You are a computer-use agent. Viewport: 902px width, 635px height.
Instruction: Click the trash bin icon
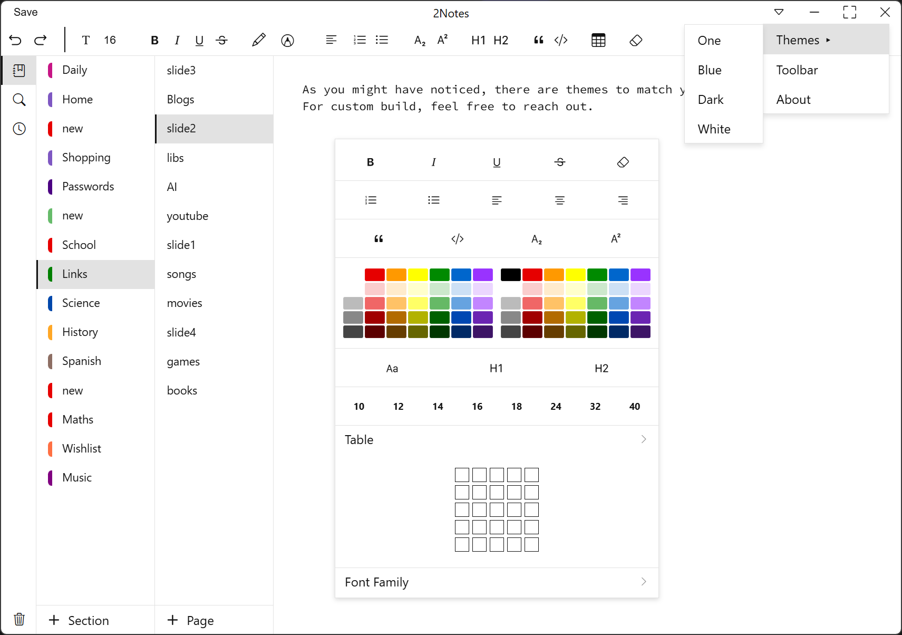[19, 619]
